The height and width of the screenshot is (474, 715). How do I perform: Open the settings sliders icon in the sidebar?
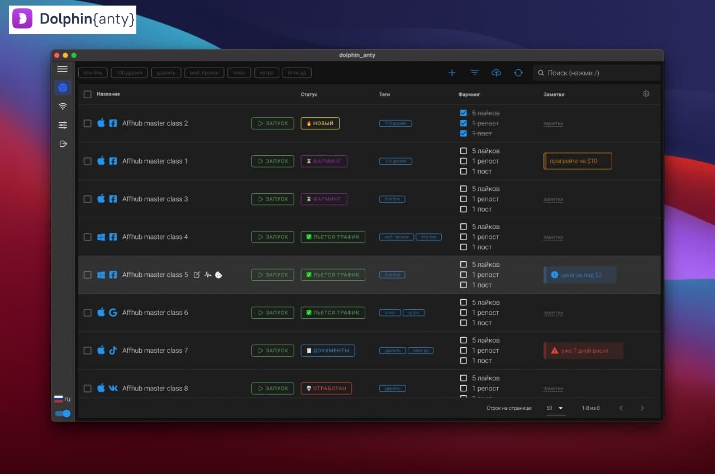tap(63, 125)
